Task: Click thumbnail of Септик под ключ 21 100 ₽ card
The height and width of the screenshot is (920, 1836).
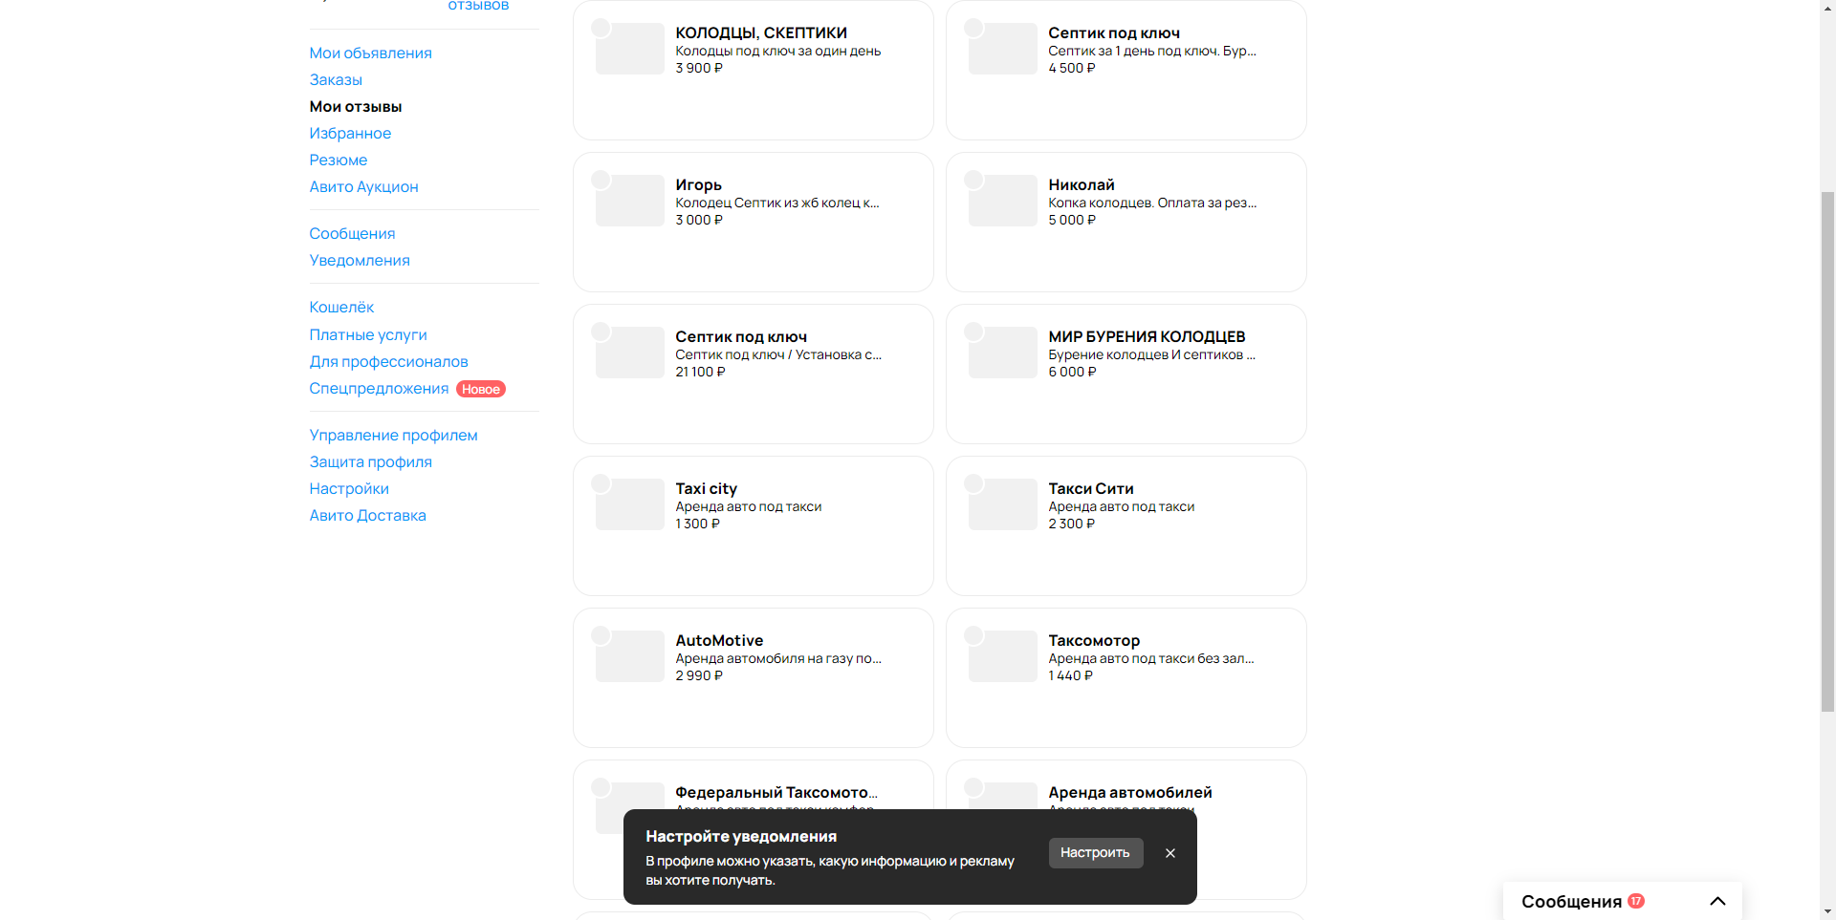Action: coord(630,353)
